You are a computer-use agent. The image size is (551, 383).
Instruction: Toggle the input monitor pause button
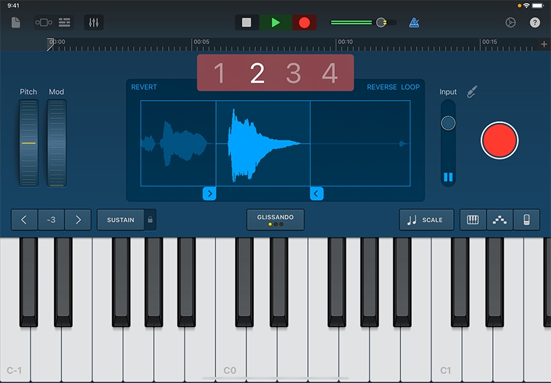448,178
